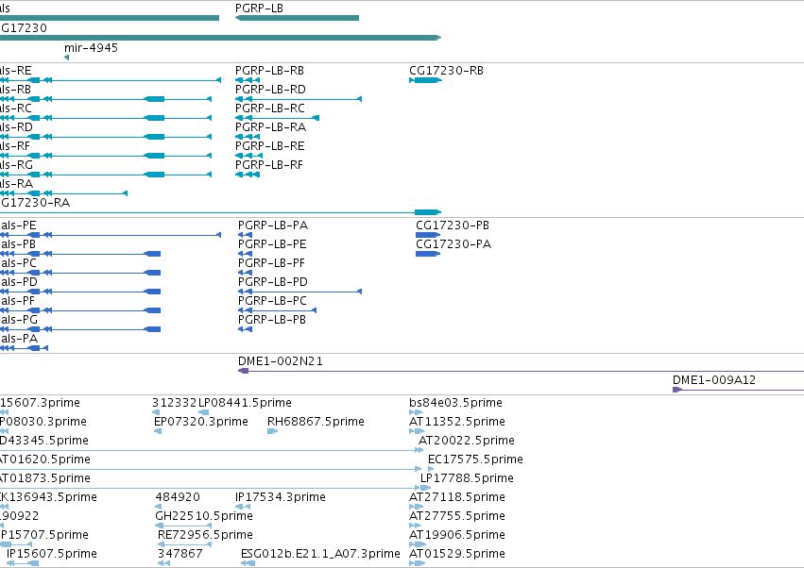804x568 pixels.
Task: Click the als-PG protein label
Action: (x=19, y=320)
